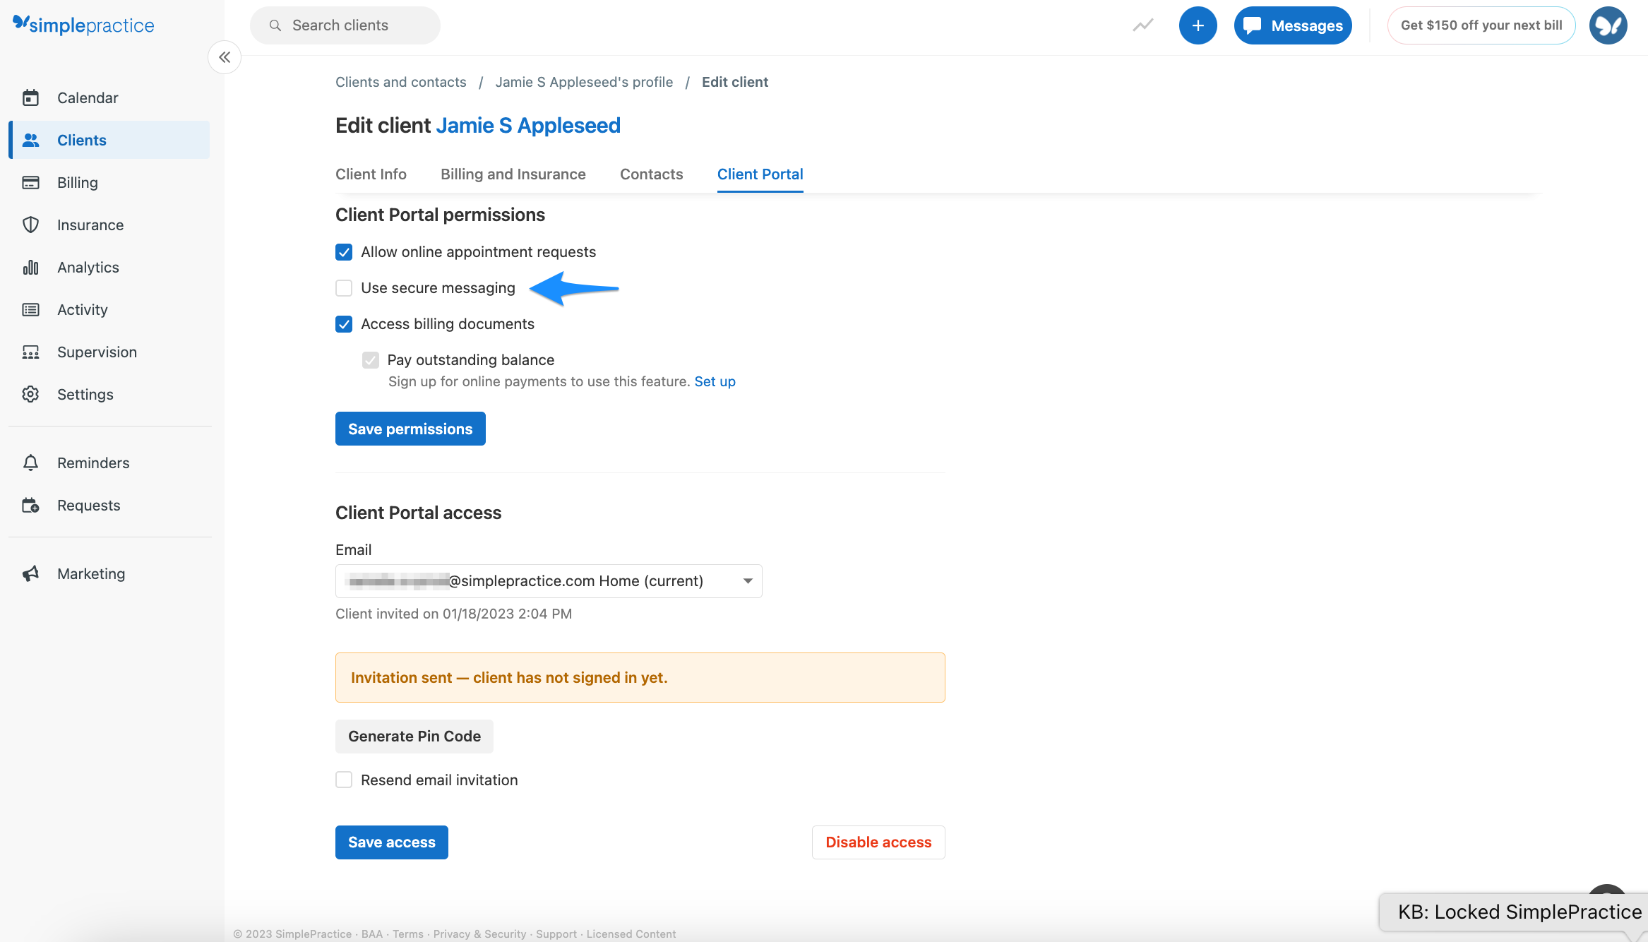1648x942 pixels.
Task: Enable Use secure messaging checkbox
Action: (344, 288)
